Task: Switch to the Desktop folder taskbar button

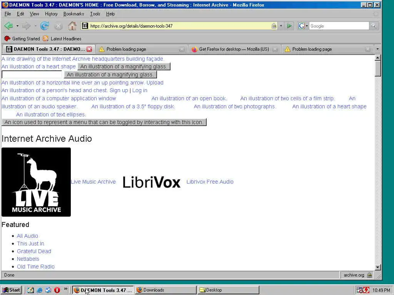Action: click(229, 290)
